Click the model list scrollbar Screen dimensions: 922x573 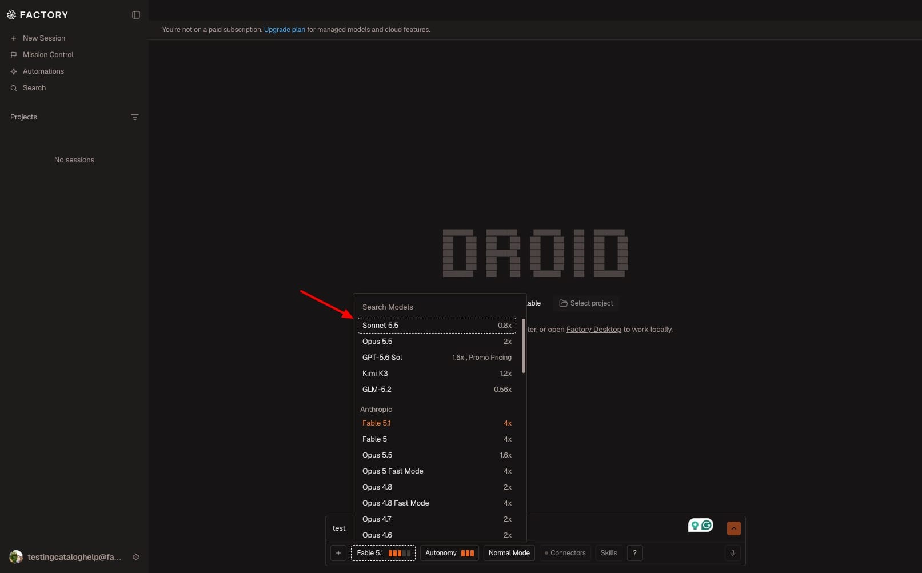523,346
